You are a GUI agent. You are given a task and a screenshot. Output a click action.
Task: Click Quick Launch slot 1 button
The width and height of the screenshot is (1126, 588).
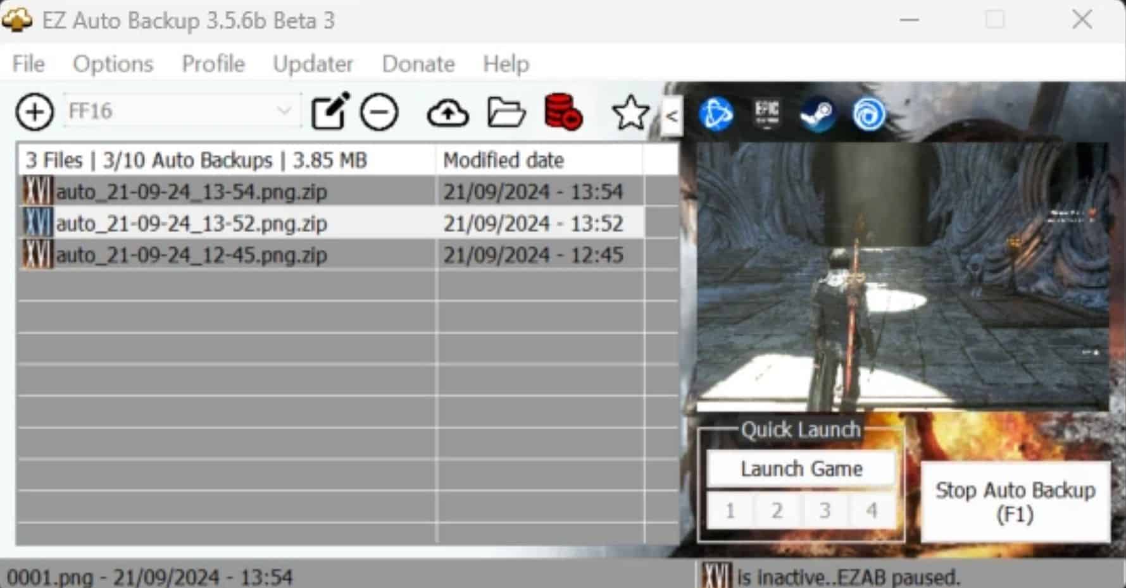(730, 510)
